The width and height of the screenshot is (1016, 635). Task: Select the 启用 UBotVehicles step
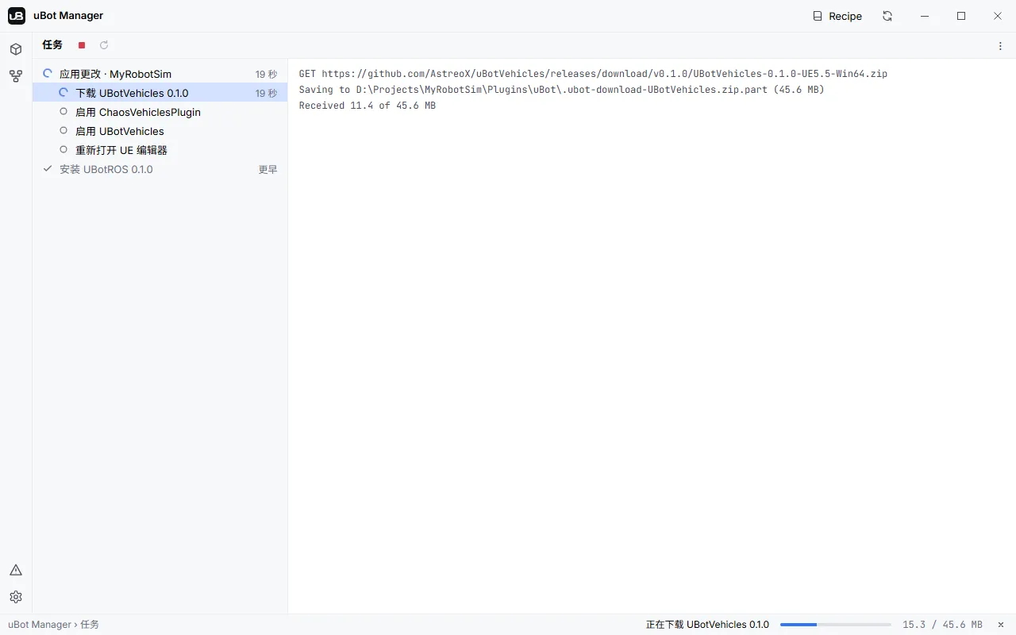[160, 131]
